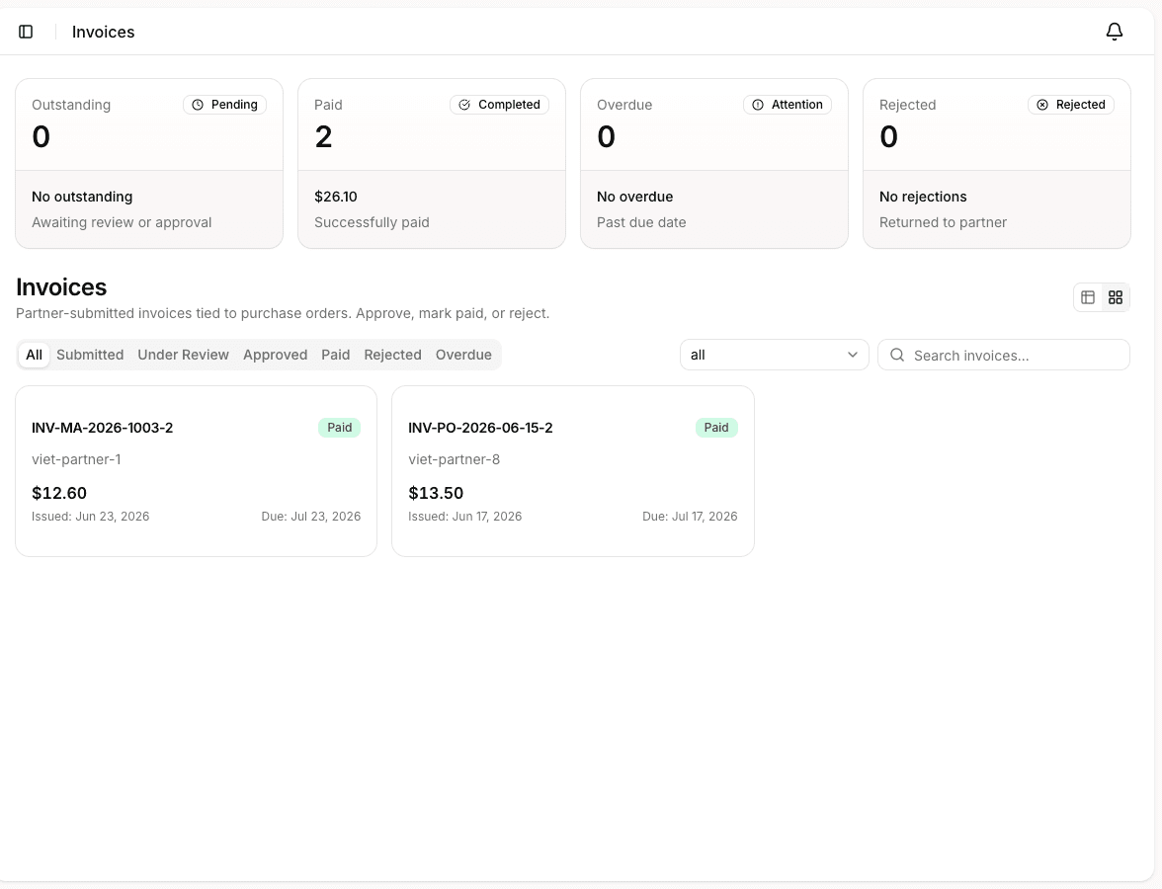Select the Paid filter tab
Viewport: 1162px width, 889px height.
coord(336,355)
